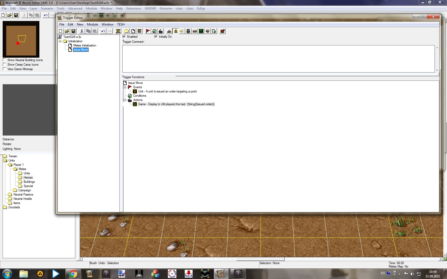Select the Melee Initialization trigger
The image size is (447, 279).
[x=85, y=45]
